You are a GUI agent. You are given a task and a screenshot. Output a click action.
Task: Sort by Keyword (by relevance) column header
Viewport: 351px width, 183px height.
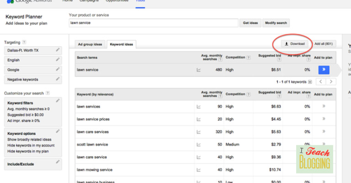coord(95,94)
